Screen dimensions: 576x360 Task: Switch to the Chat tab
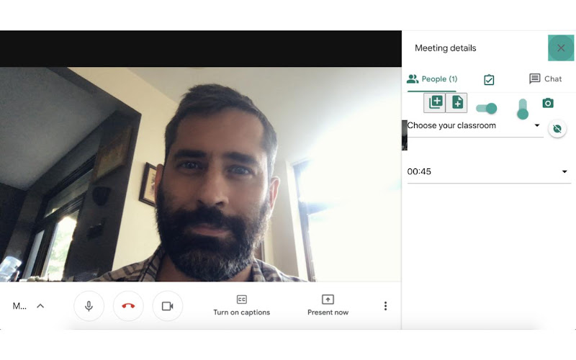[546, 79]
